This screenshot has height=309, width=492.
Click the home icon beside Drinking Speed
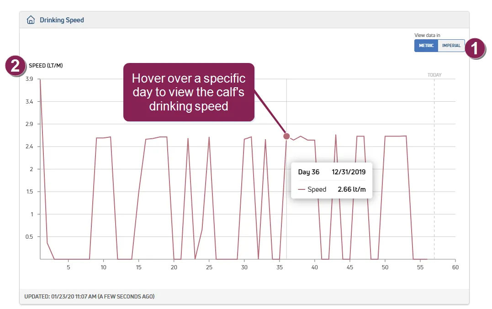[31, 20]
